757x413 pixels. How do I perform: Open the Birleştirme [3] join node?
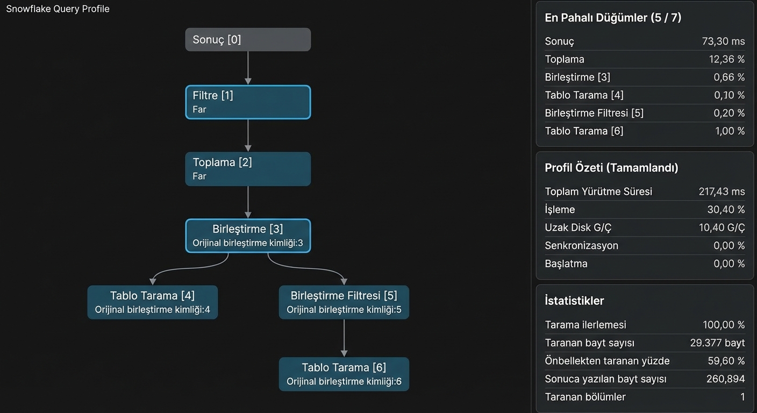[x=248, y=236]
